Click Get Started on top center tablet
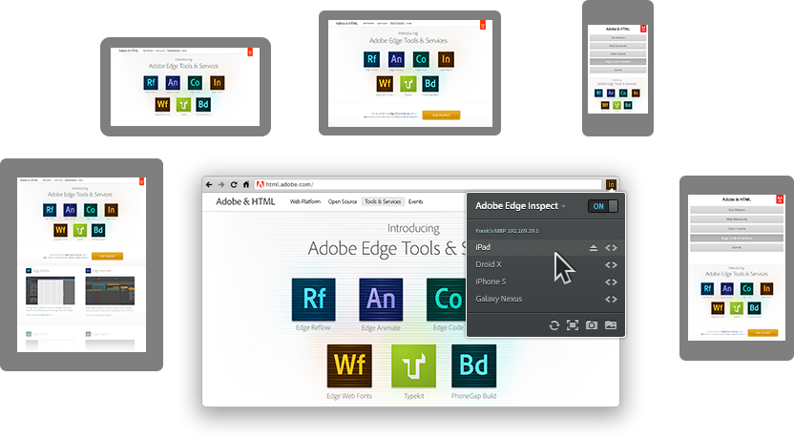This screenshot has width=794, height=438. click(x=441, y=115)
